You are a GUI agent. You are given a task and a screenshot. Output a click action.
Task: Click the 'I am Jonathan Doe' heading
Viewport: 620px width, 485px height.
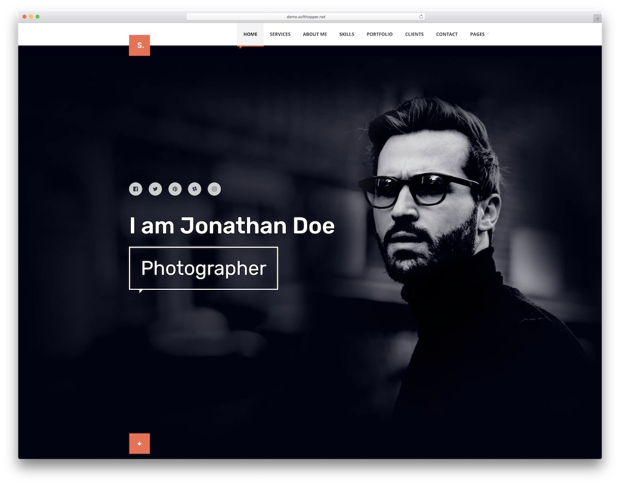click(x=232, y=226)
